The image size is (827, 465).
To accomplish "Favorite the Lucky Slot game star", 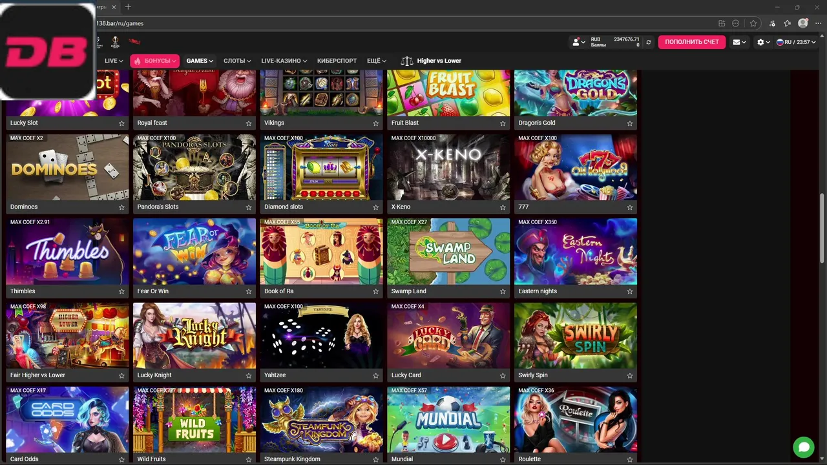I will coord(121,123).
